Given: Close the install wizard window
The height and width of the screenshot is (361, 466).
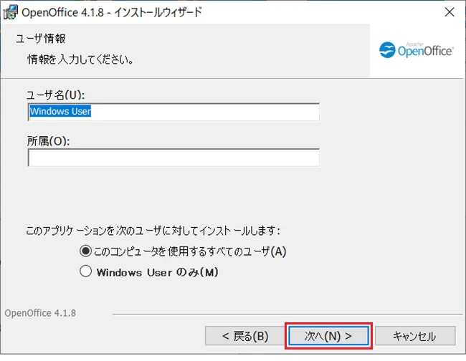Looking at the screenshot, I should tap(450, 12).
